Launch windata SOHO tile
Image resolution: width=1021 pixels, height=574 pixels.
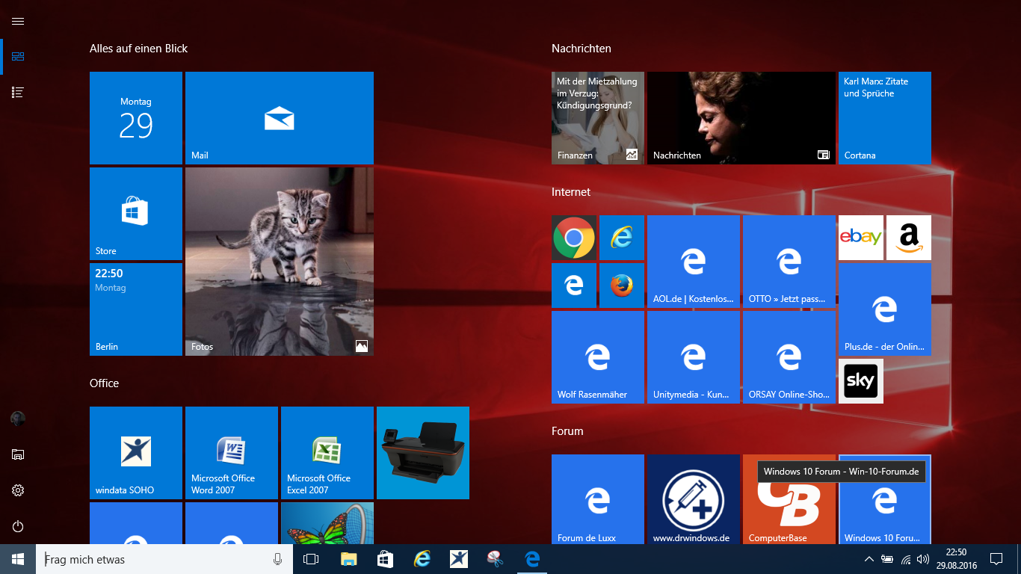pos(136,453)
